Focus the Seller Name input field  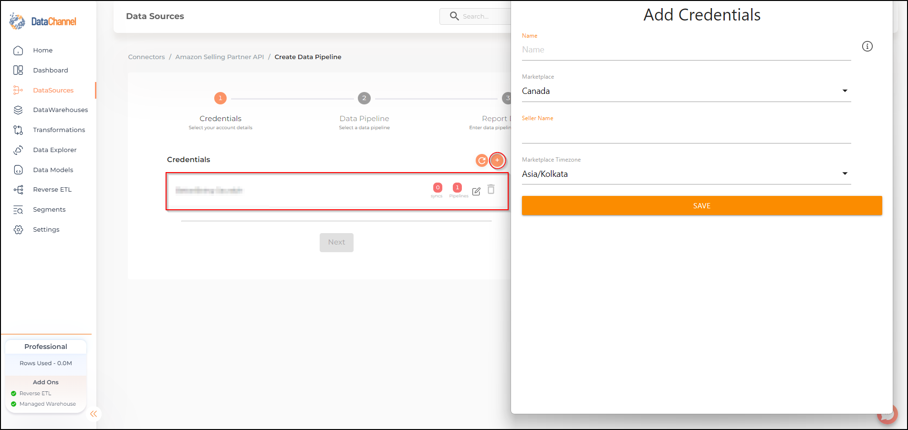(686, 133)
